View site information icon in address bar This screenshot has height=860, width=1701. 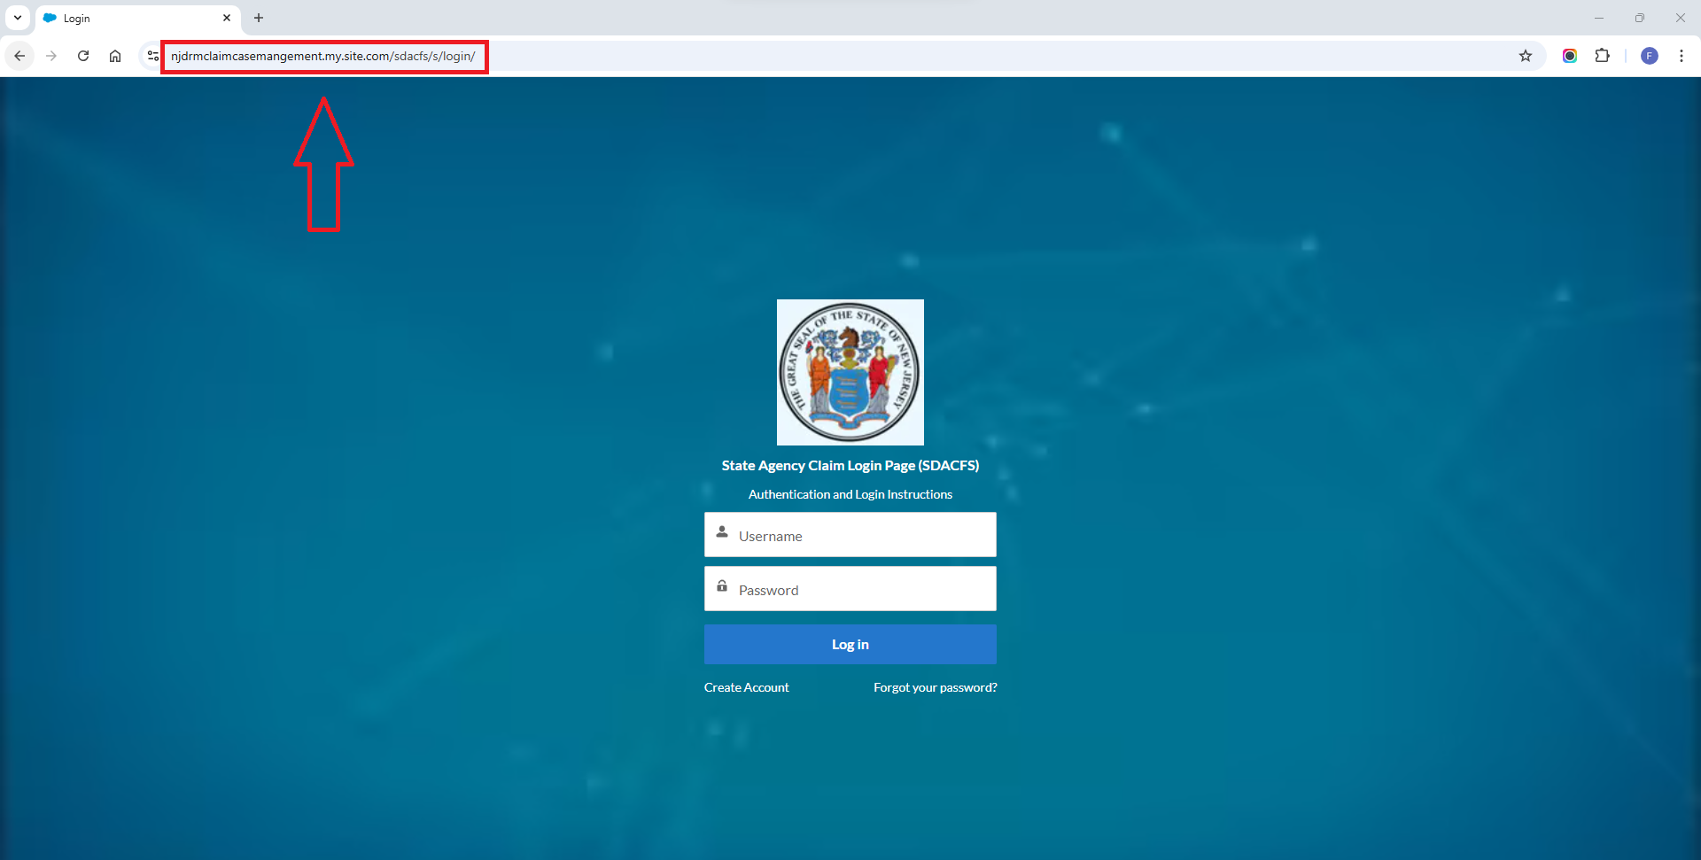click(152, 56)
